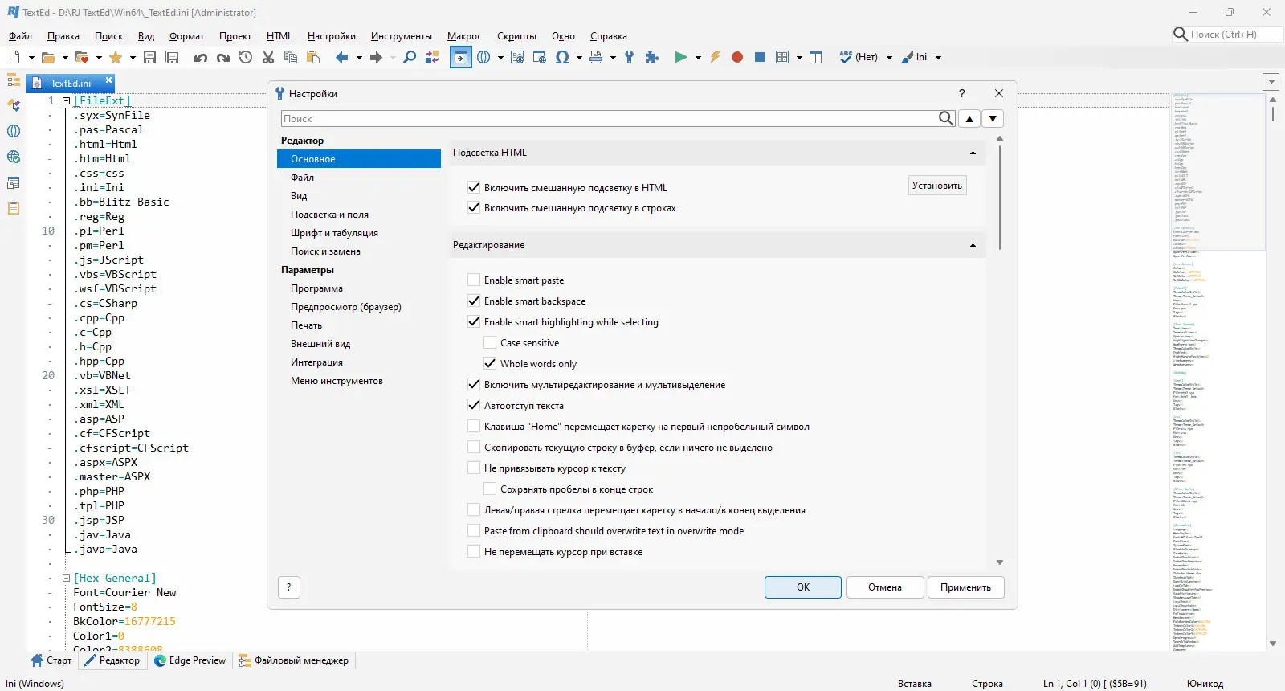Image resolution: width=1285 pixels, height=691 pixels.
Task: Click the settings pane vertical scrollbar
Action: point(1000,197)
